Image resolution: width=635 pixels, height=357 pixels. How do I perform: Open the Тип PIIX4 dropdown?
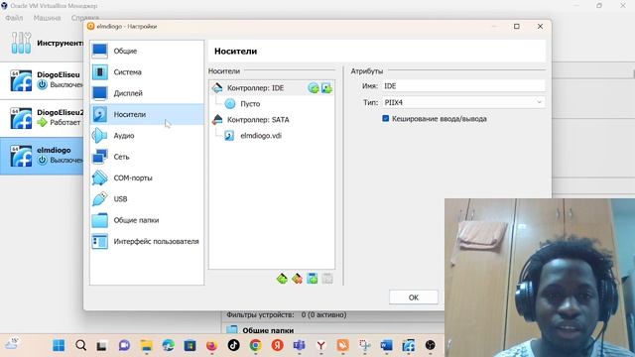pos(463,102)
